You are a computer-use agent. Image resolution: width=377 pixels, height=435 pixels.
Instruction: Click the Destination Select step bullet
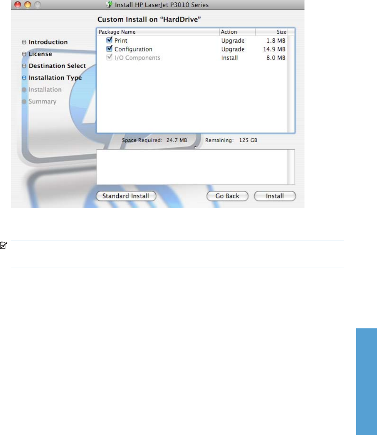(x=24, y=66)
